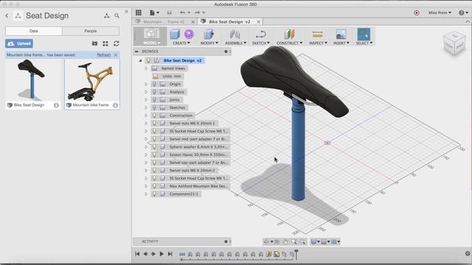Select the Pan hand navigation tool

285,241
